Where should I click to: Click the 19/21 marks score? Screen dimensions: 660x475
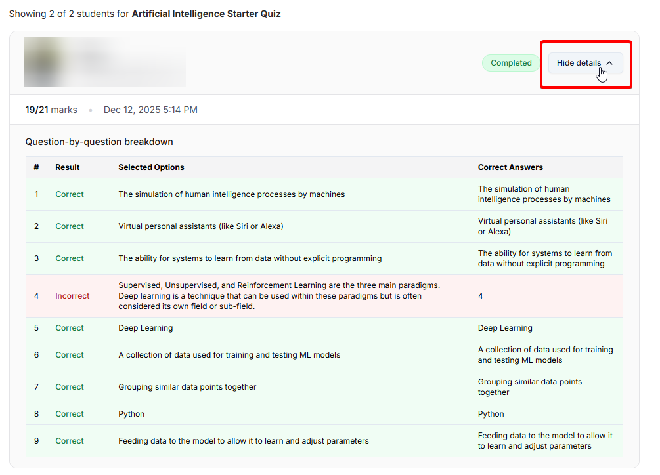click(51, 110)
